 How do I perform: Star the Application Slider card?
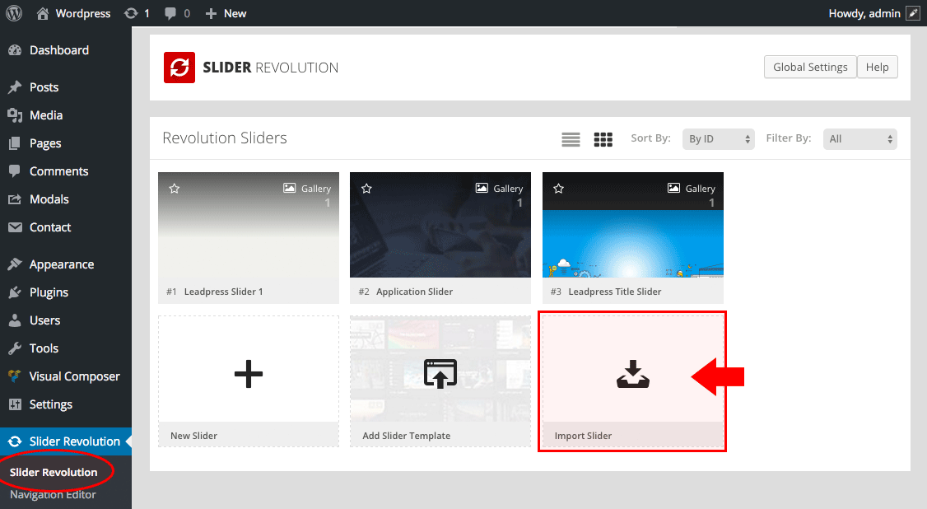pyautogui.click(x=366, y=189)
